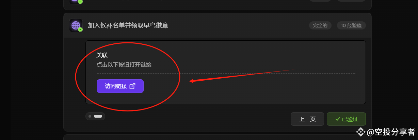The width and height of the screenshot is (418, 140).
Task: Select the first small pagination dot
Action: (90, 116)
